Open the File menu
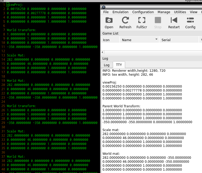Viewport: 202px width, 173px height. [x=106, y=12]
